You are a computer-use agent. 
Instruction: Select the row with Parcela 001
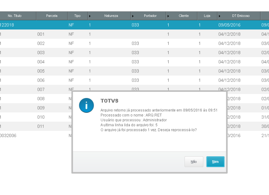pos(134,34)
